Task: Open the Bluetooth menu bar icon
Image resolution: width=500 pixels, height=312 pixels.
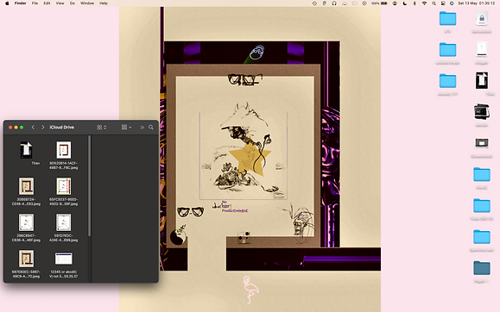Action: coord(415,3)
